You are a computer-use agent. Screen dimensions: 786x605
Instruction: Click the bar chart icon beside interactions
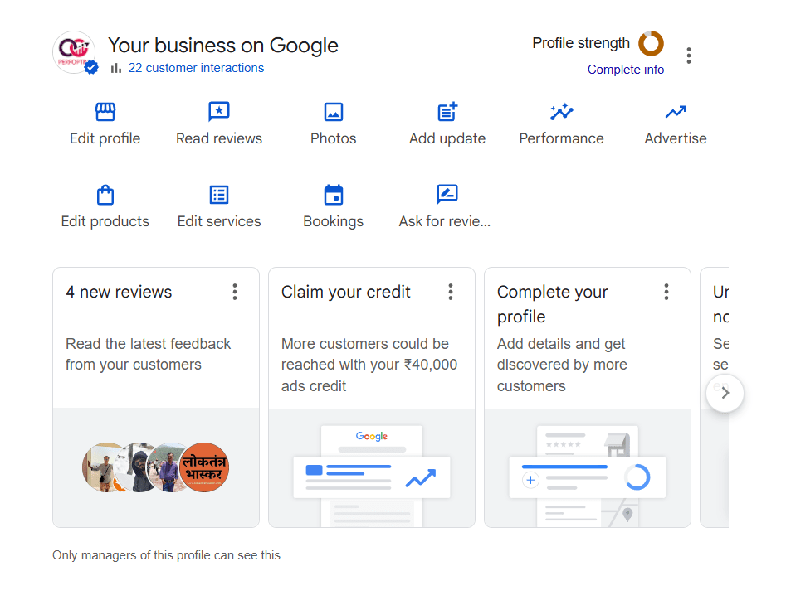click(116, 68)
